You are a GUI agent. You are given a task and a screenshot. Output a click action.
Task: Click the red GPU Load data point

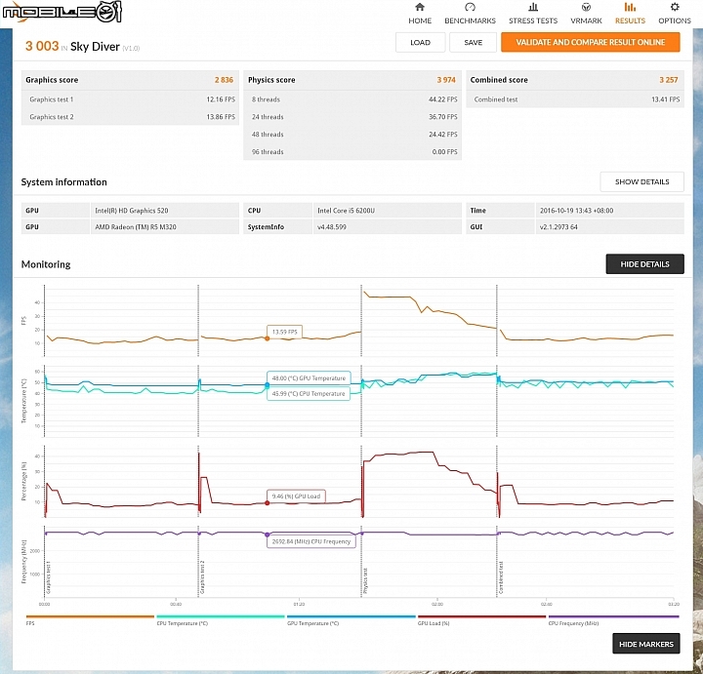[268, 503]
